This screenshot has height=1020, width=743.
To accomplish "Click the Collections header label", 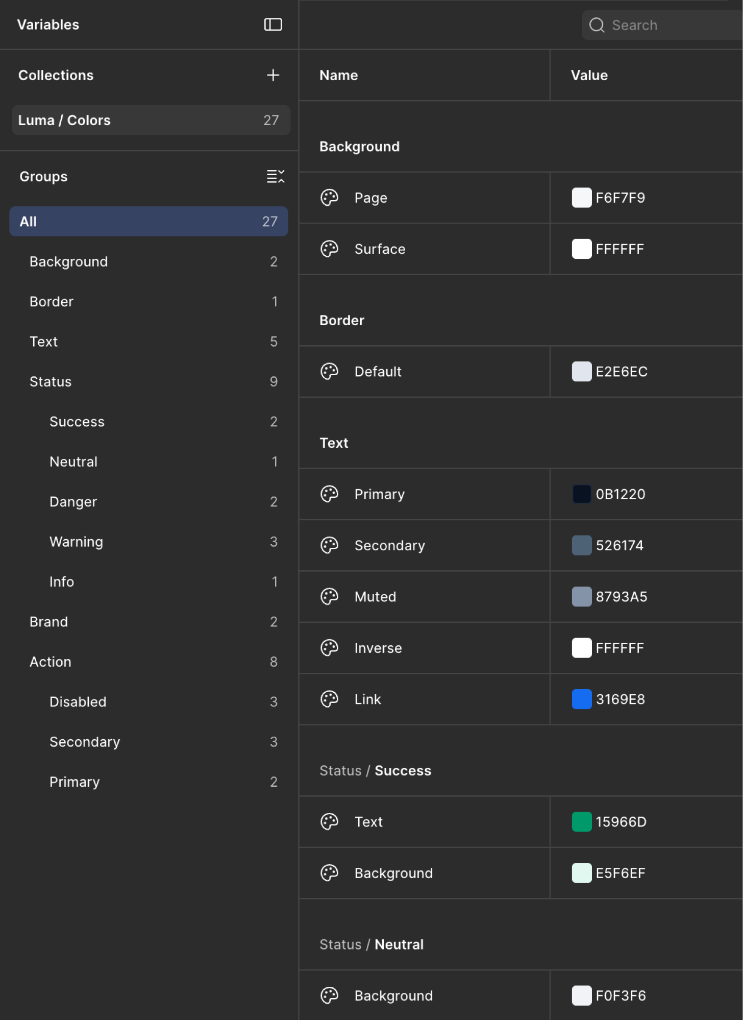I will pos(56,75).
